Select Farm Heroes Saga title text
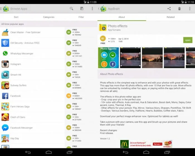 tap(20, 107)
